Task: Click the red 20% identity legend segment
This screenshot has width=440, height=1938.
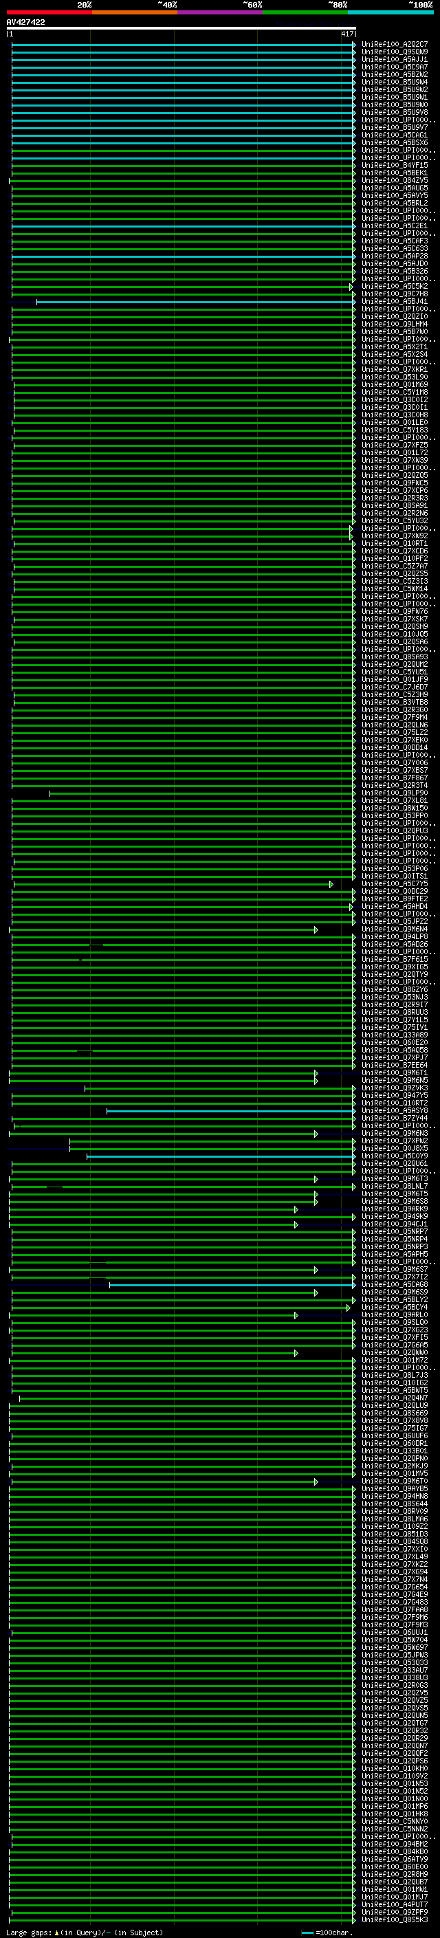Action: pos(49,12)
